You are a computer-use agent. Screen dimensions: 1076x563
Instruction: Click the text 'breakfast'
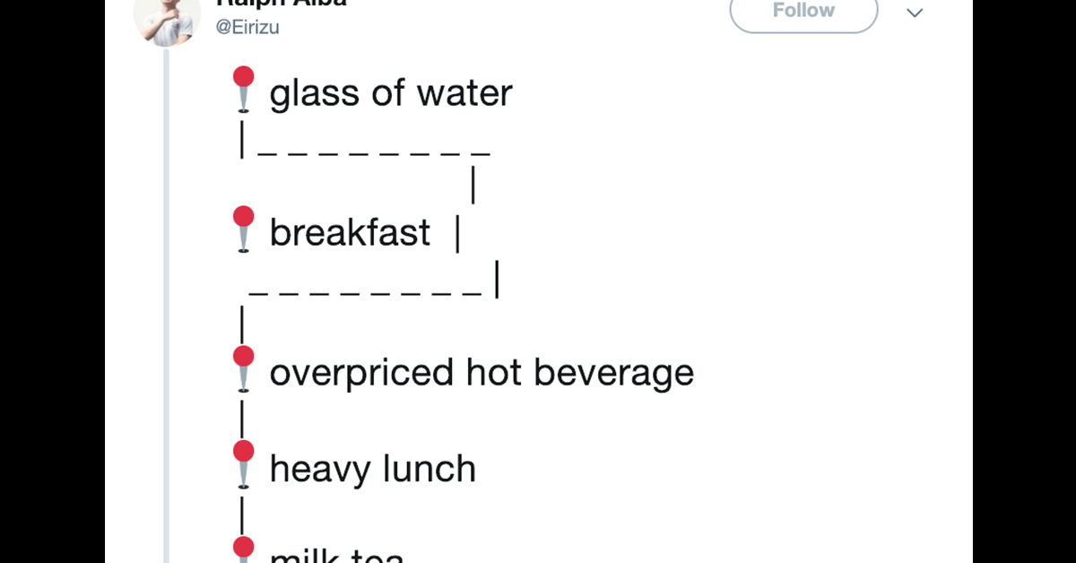(350, 232)
